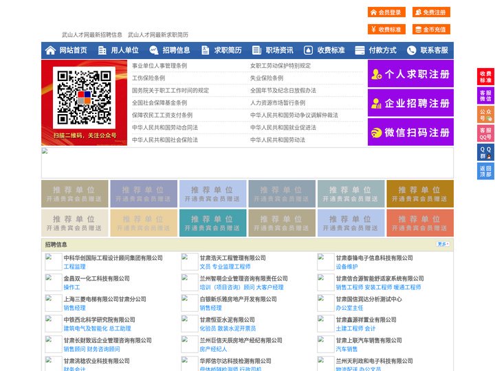Open the 用人单位 nav item
Viewport: 495px width, 371px height.
click(x=118, y=50)
